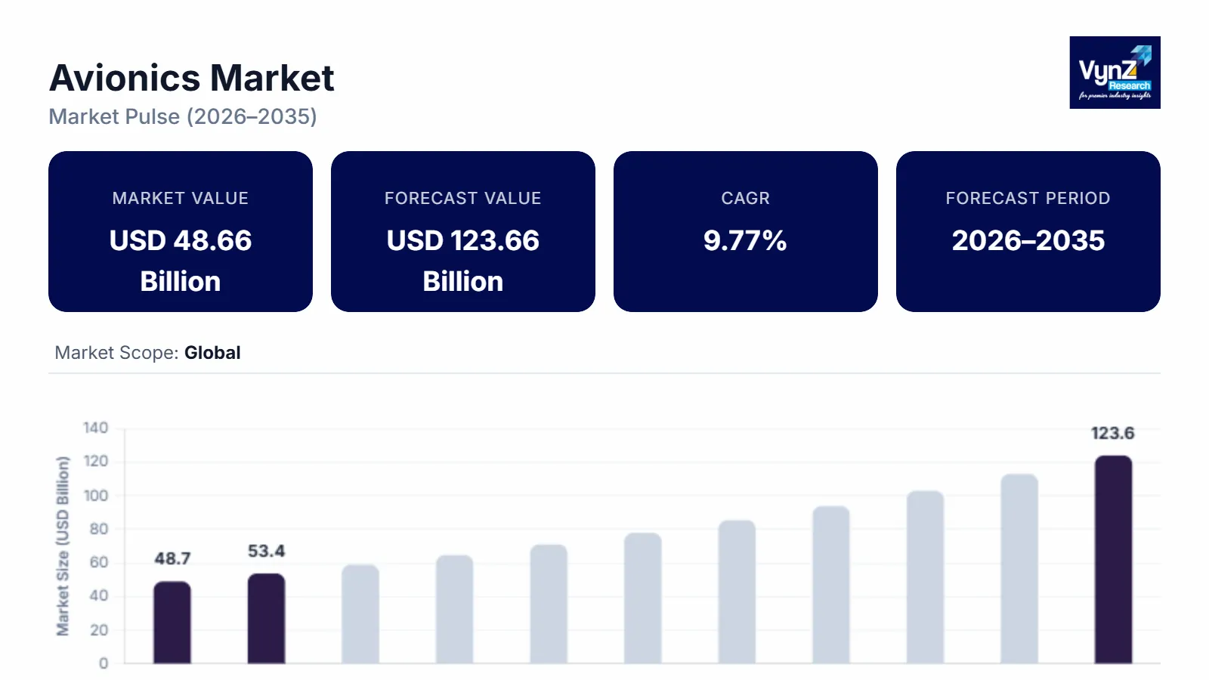Click the VynZ Research logo
This screenshot has width=1209, height=680.
(x=1115, y=73)
